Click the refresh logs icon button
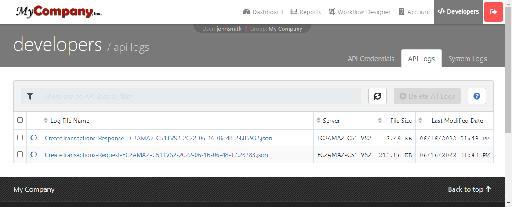 click(x=378, y=96)
